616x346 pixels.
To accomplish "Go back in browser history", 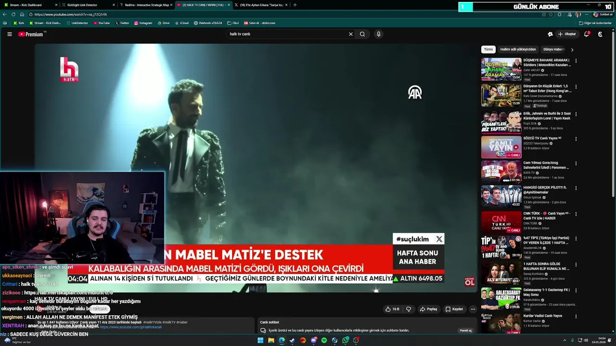I will pos(5,14).
